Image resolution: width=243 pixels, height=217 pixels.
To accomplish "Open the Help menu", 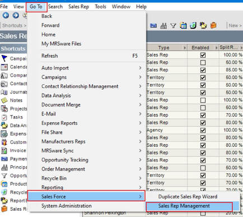I will [141, 7].
